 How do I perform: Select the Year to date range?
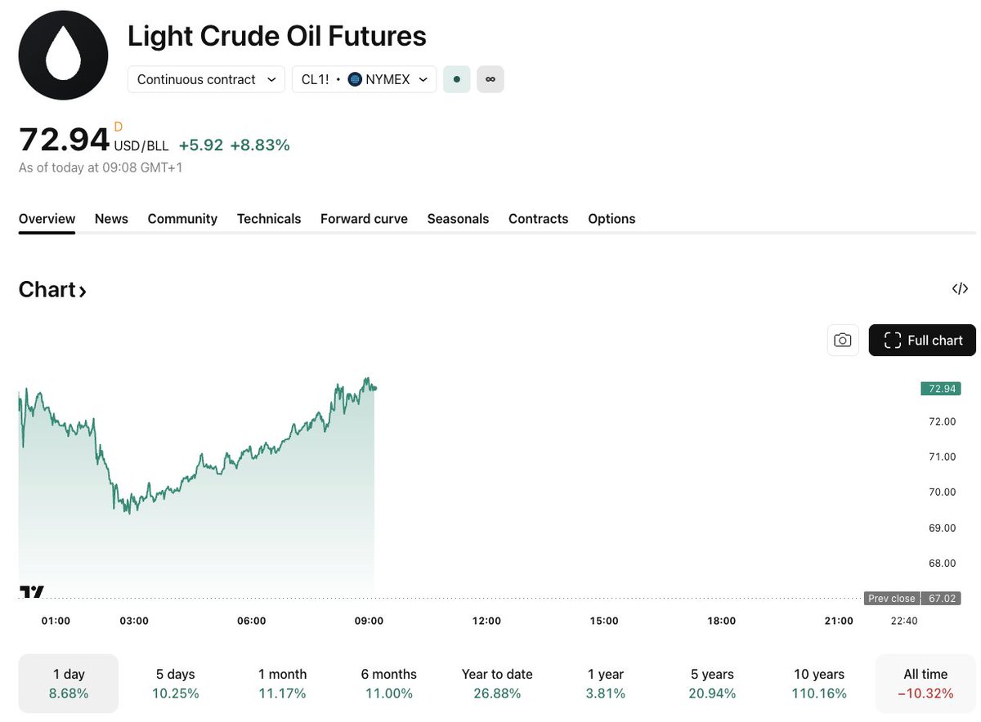coord(497,684)
